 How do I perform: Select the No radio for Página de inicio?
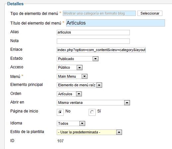click(x=60, y=112)
